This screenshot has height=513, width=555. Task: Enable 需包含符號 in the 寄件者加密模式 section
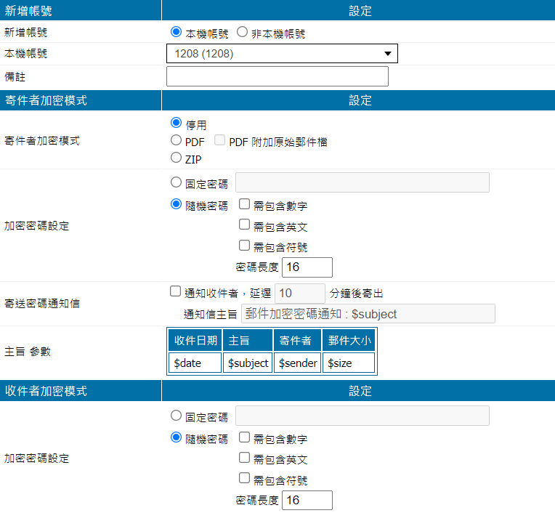245,246
